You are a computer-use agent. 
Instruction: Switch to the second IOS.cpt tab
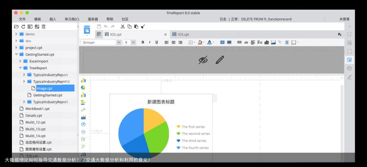click(x=181, y=34)
